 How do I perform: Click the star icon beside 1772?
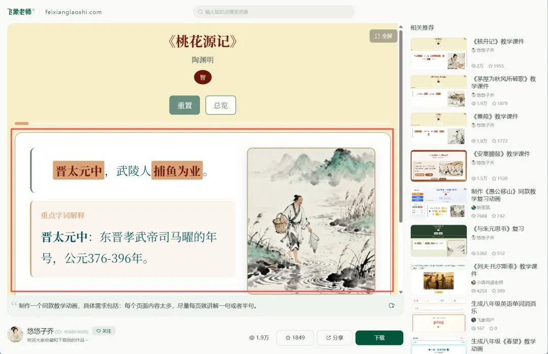coord(494,141)
